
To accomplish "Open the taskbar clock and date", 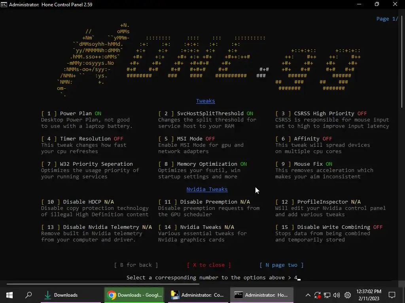I will click(369, 295).
